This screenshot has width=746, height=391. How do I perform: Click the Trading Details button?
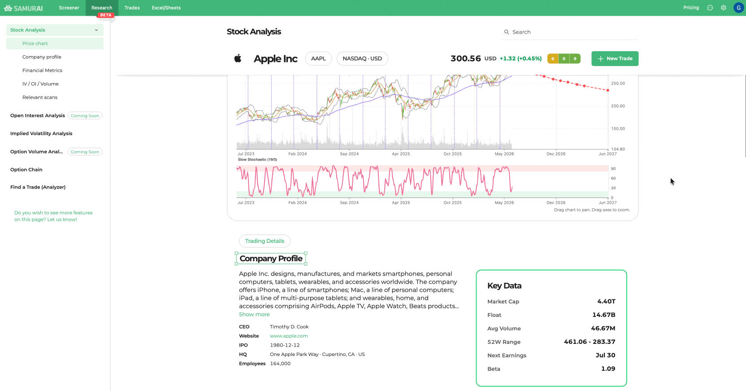(x=265, y=241)
